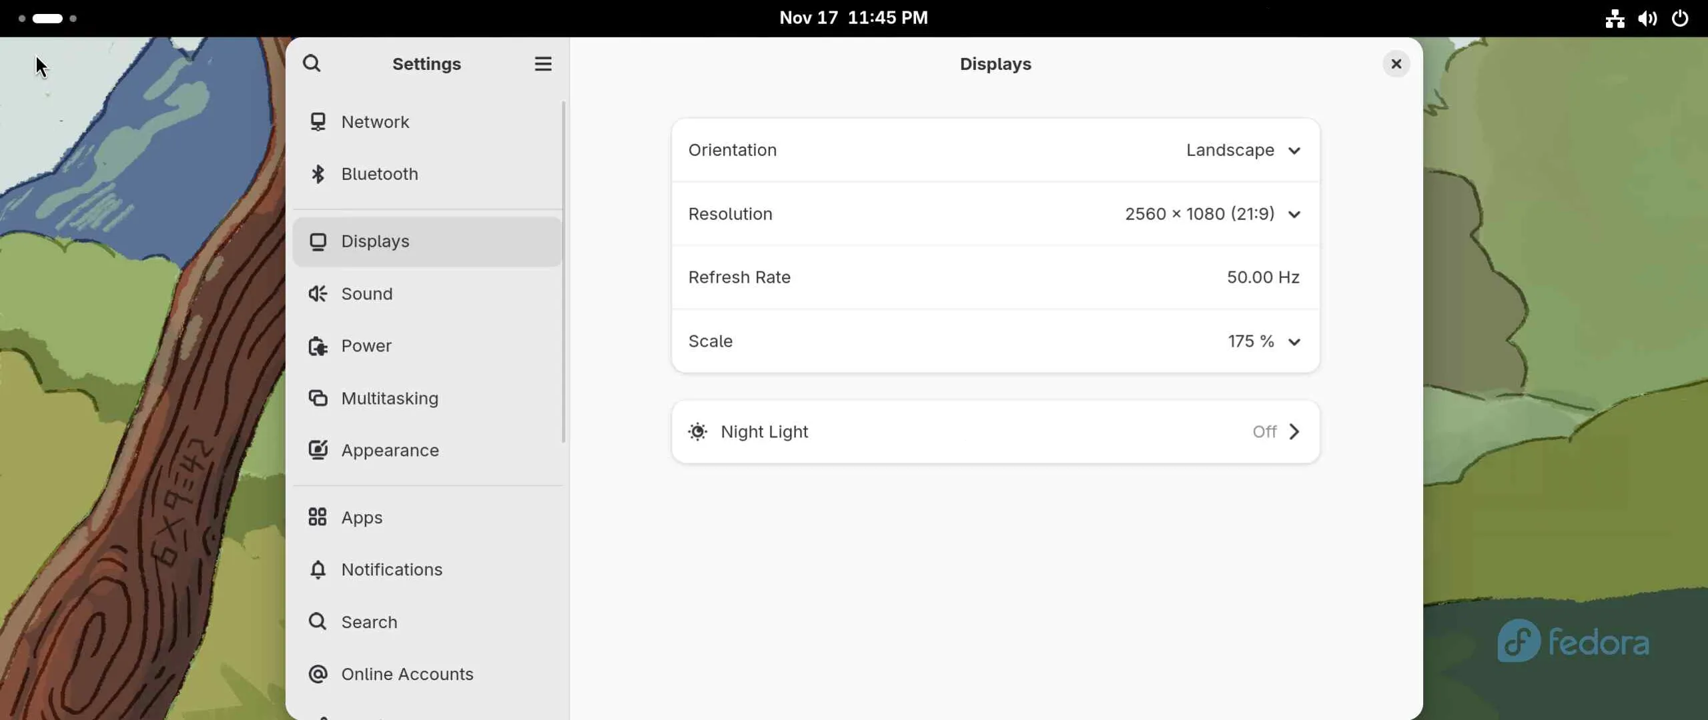1708x720 pixels.
Task: Click the Night Light sun icon
Action: coord(697,432)
